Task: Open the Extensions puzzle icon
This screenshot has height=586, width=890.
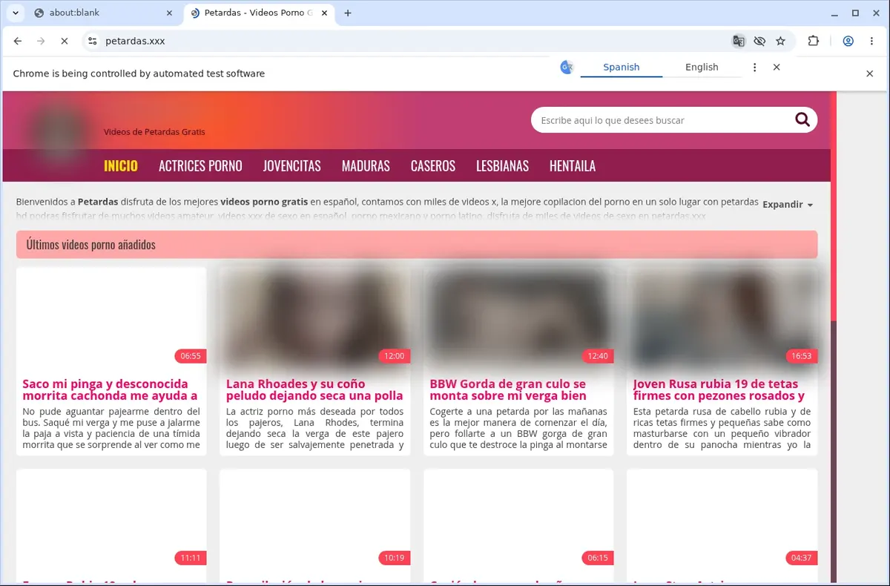Action: tap(814, 42)
